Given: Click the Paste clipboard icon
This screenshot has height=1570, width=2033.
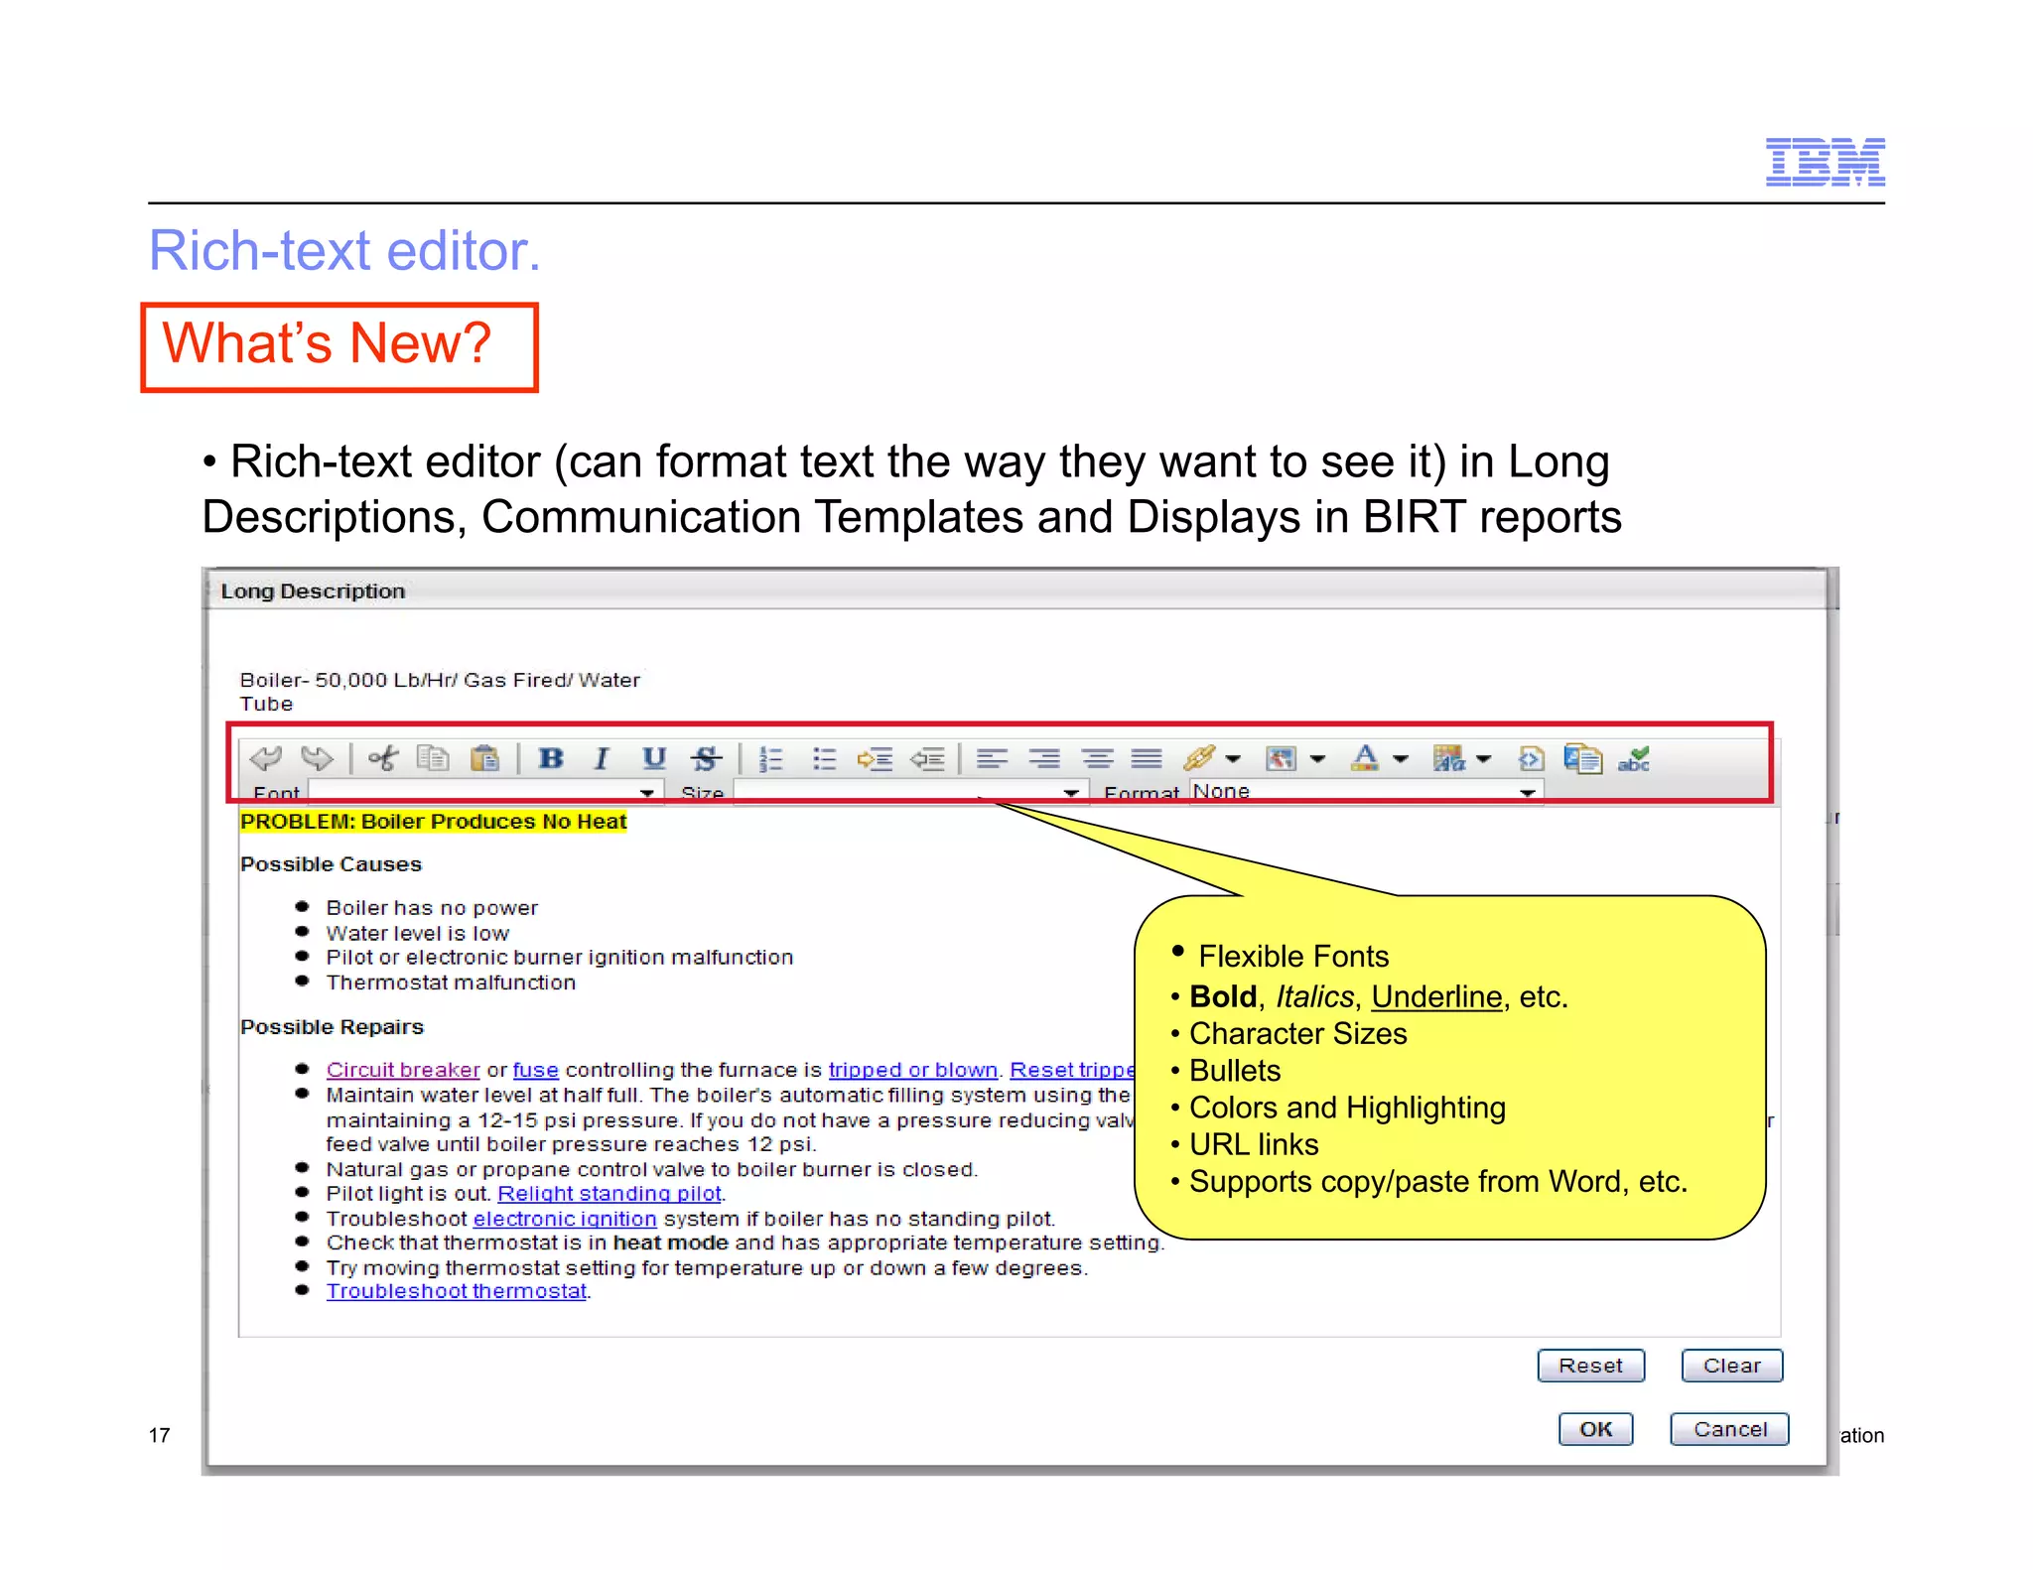Looking at the screenshot, I should (484, 759).
